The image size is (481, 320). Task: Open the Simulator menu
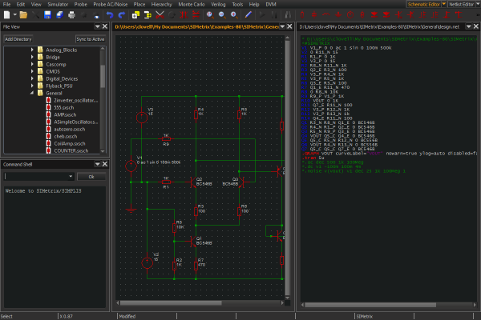point(58,4)
